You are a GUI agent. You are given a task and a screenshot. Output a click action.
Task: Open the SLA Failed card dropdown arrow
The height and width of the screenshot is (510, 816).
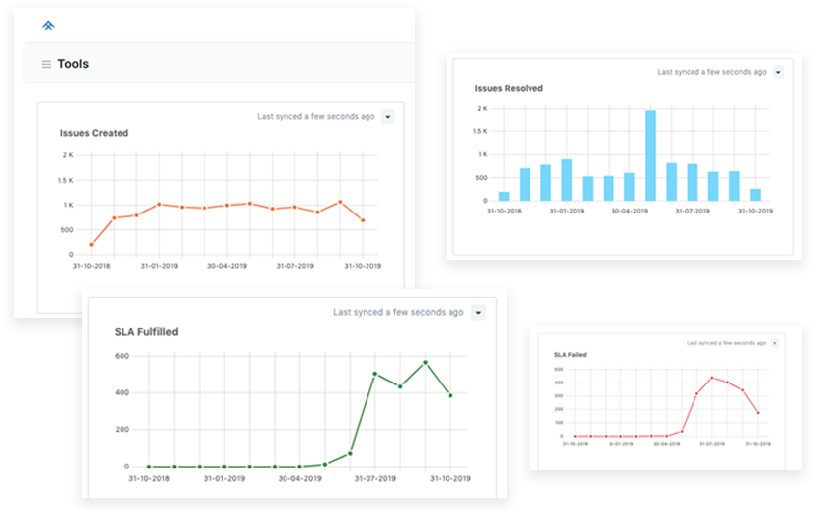pos(775,343)
